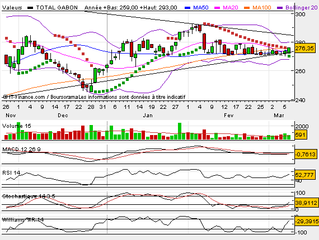Click the 'MACD 12 26 9' panel label
Image resolution: width=319 pixels, height=240 pixels.
point(21,150)
